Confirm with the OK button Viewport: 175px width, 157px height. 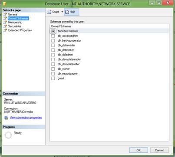click(139, 150)
